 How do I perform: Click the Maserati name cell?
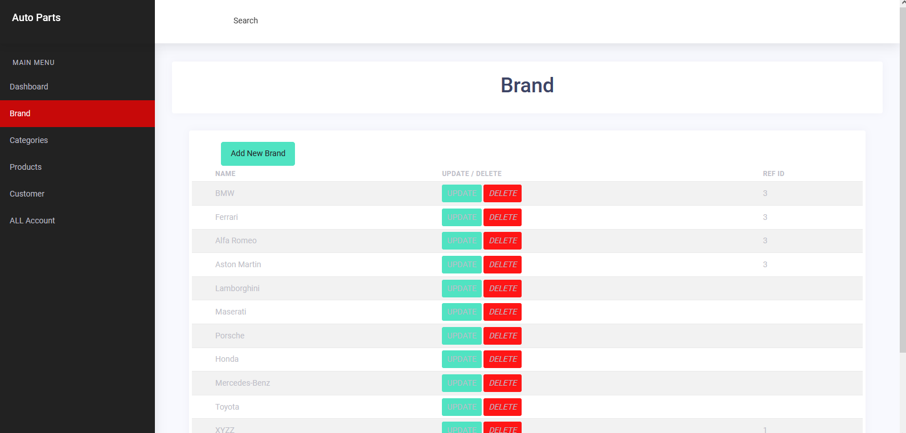pos(231,312)
